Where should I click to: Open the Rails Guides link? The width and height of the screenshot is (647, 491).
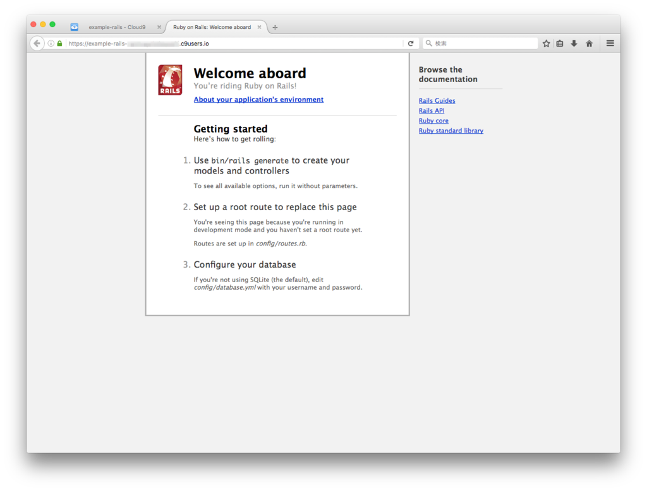click(x=437, y=100)
